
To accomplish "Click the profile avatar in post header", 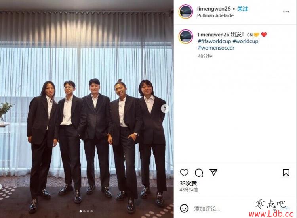I will click(186, 12).
